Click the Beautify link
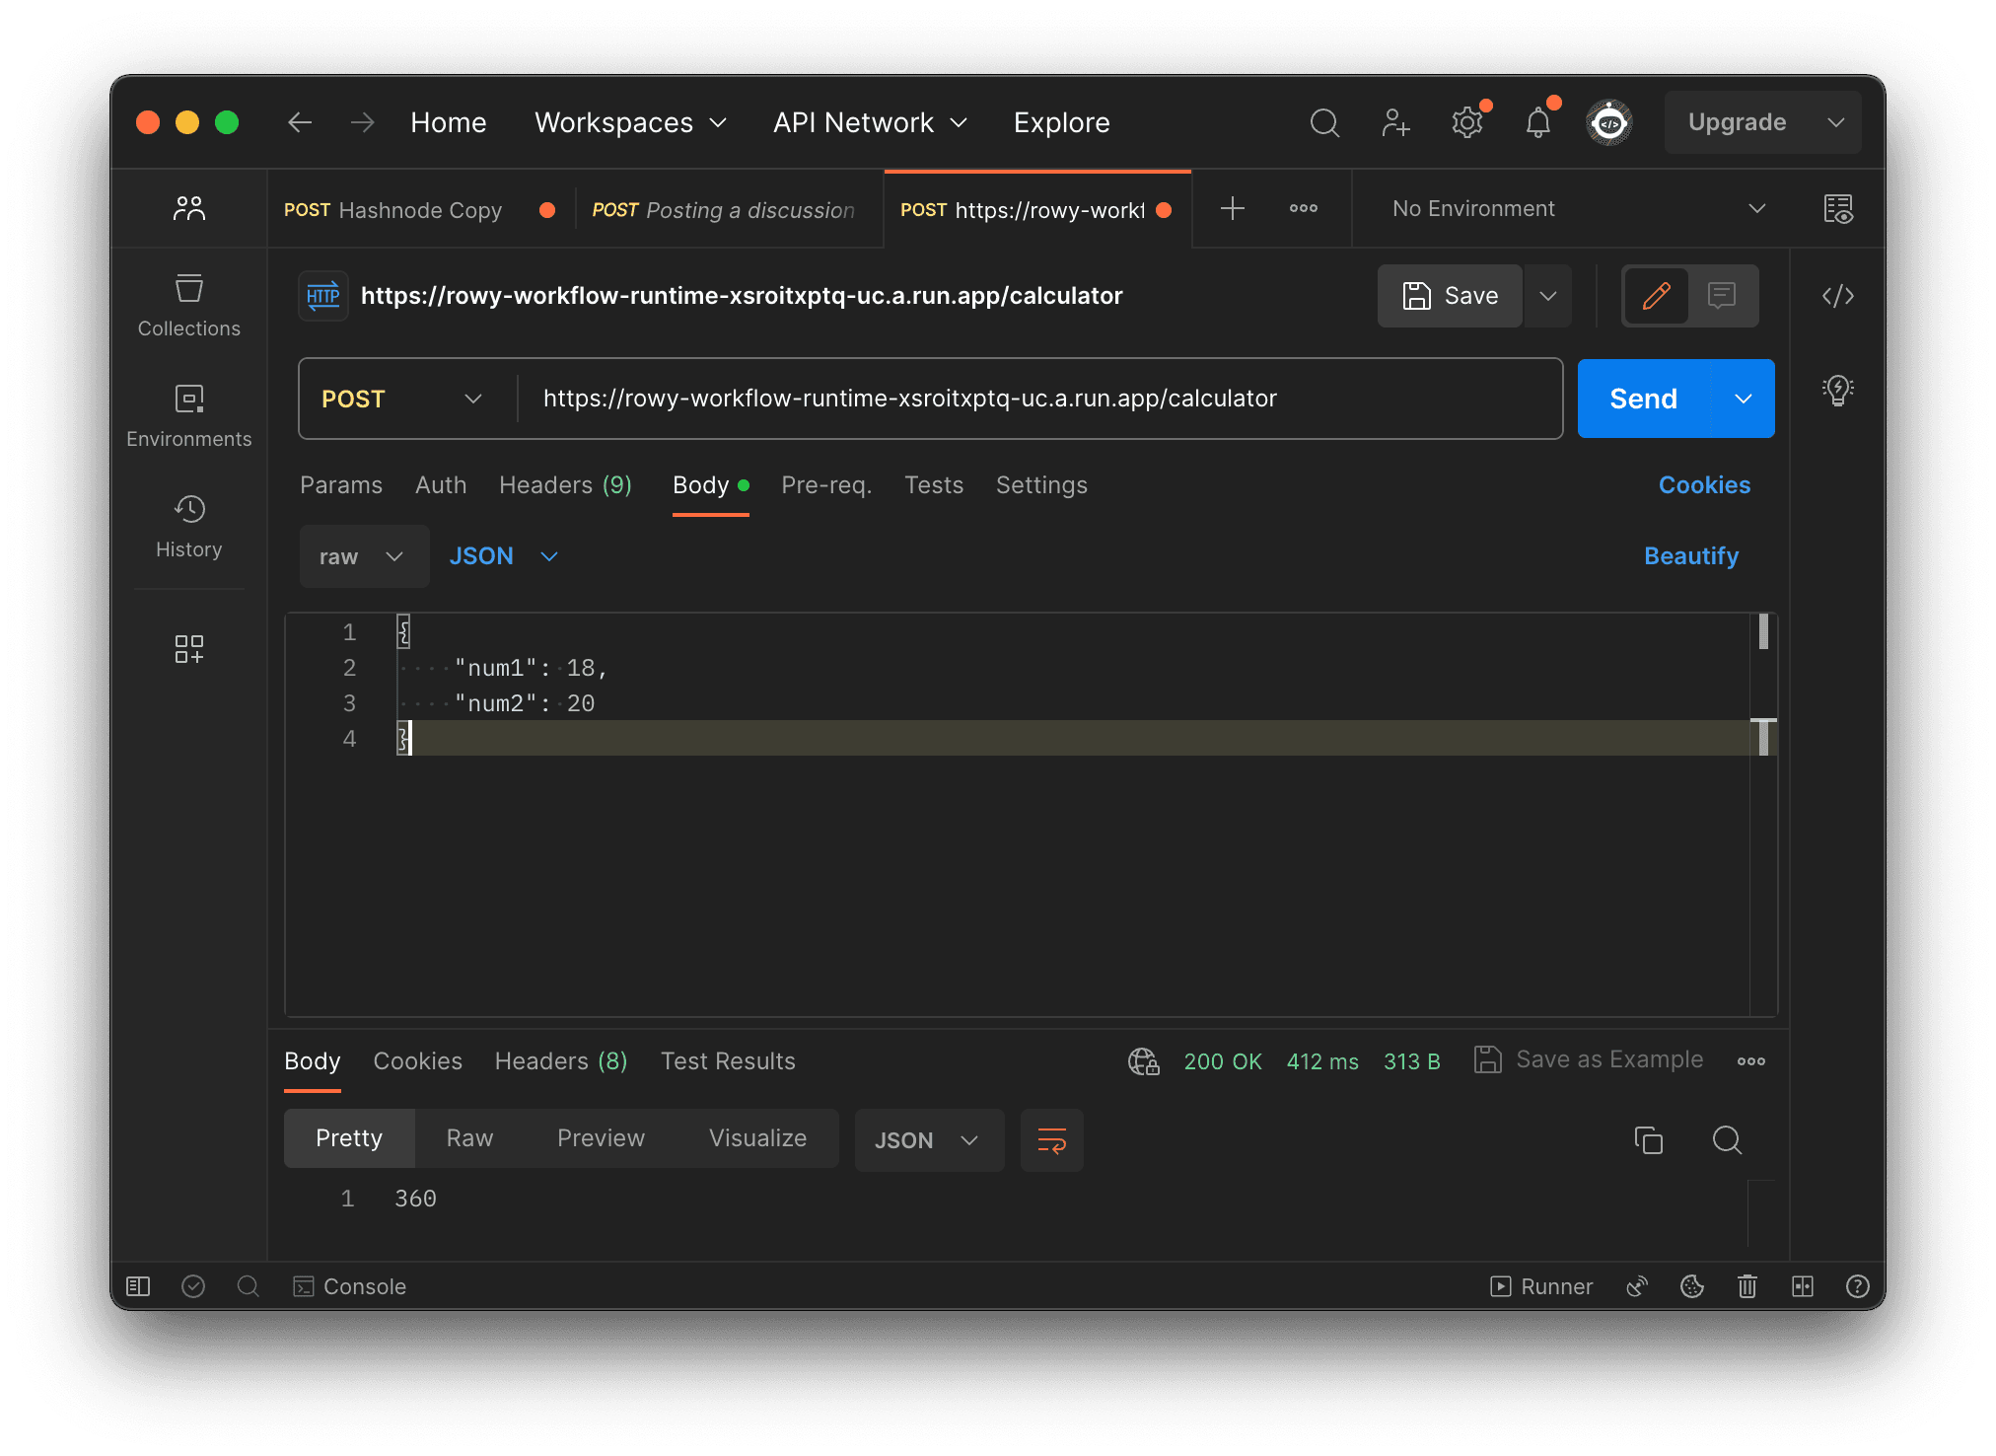Viewport: 1996px width, 1456px height. (1690, 555)
